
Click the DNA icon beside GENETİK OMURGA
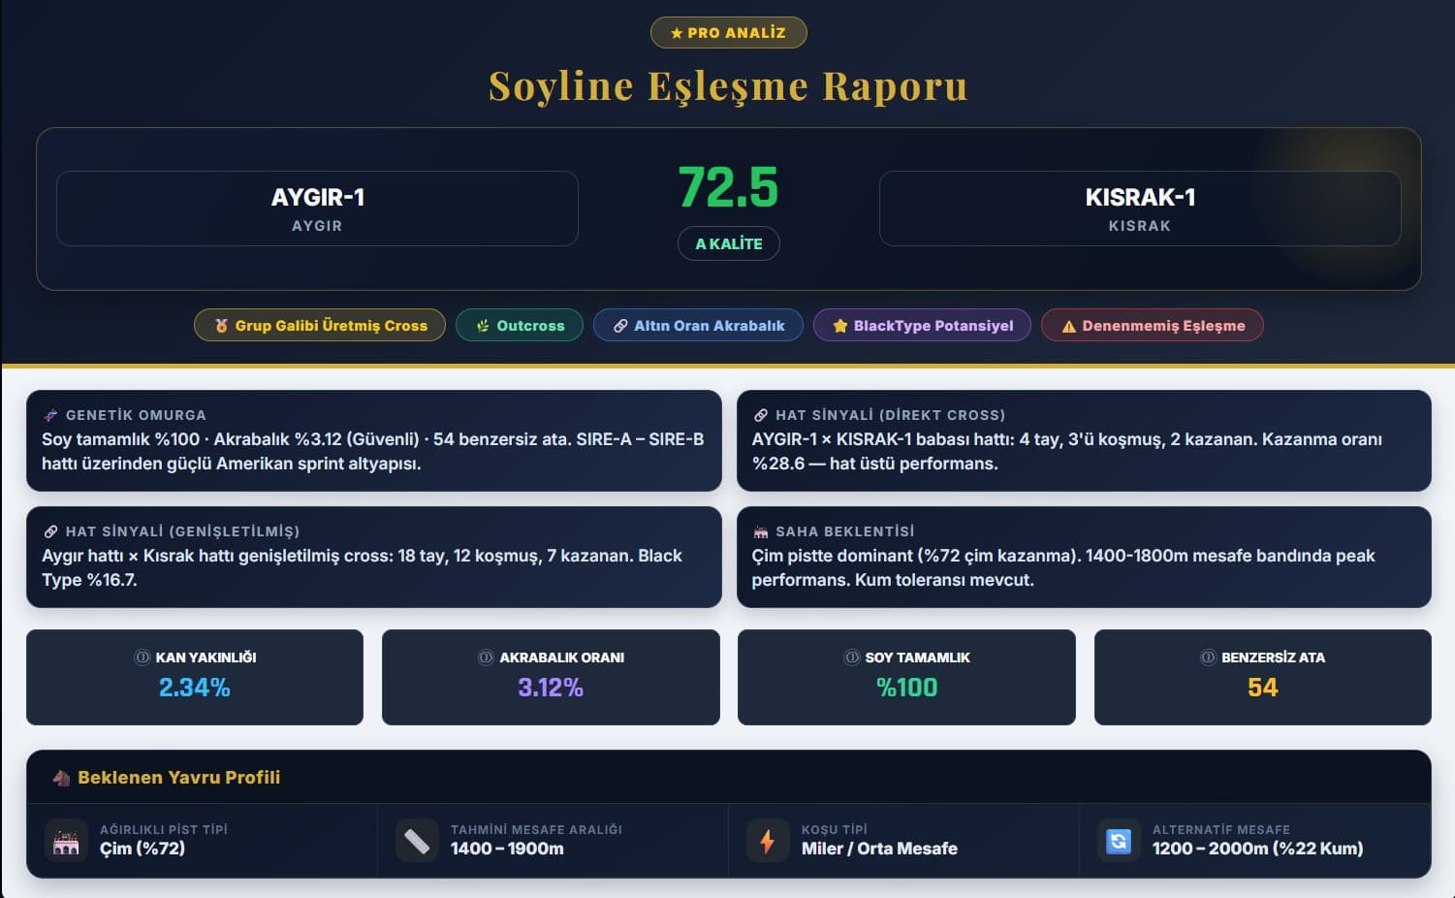[x=50, y=415]
